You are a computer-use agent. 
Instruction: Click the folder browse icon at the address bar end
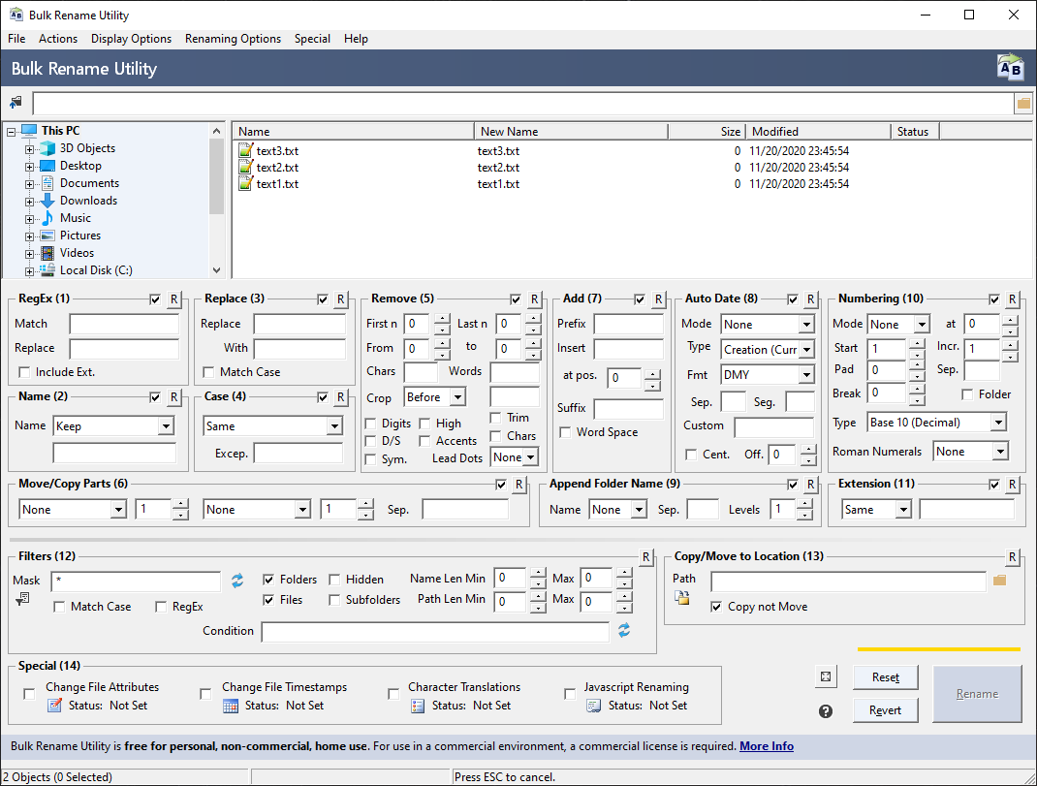pos(1023,103)
